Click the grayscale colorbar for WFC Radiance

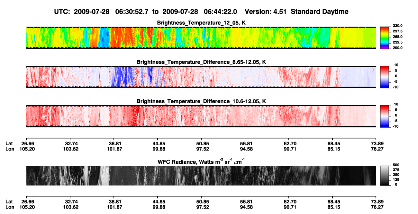pos(385,175)
